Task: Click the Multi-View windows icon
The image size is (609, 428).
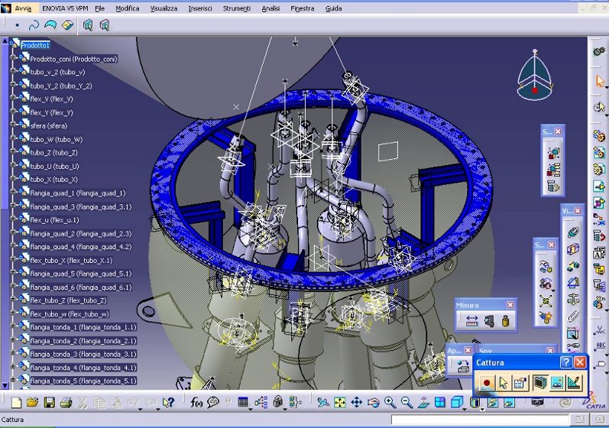Action: 440,402
